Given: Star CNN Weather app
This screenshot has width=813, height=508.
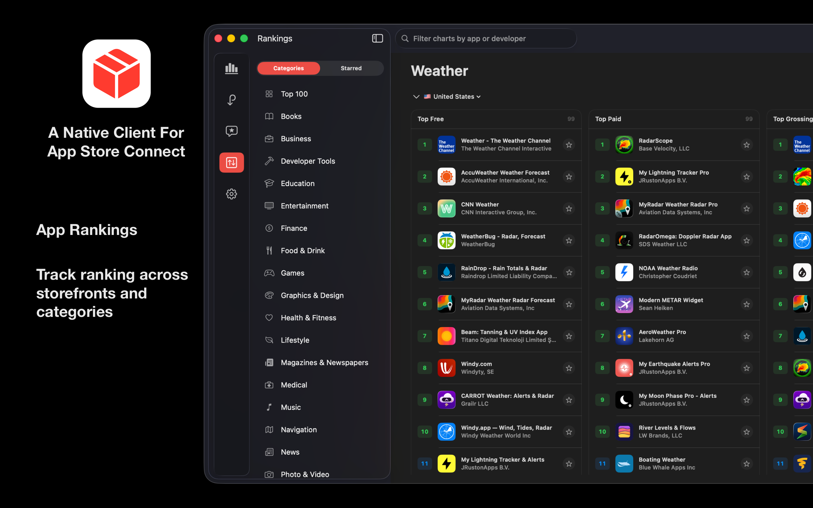Looking at the screenshot, I should tap(569, 209).
